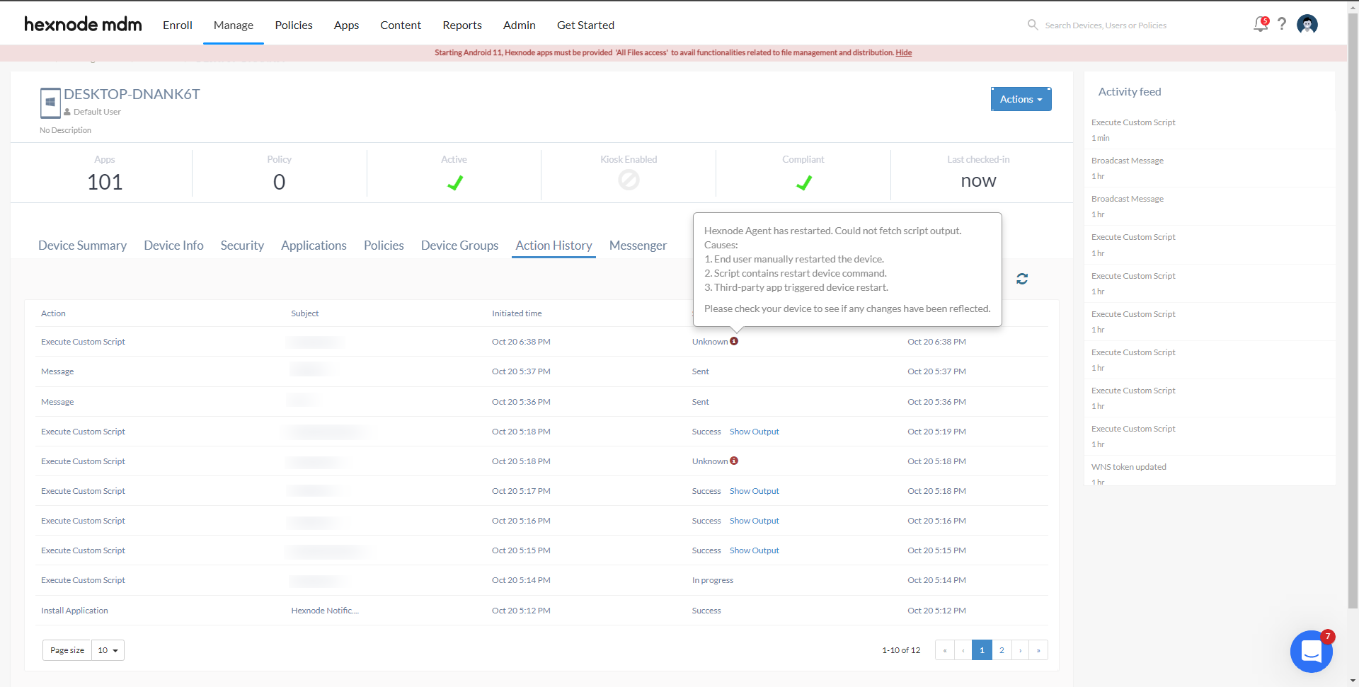Click the Default User label
The width and height of the screenshot is (1359, 687).
pyautogui.click(x=97, y=112)
